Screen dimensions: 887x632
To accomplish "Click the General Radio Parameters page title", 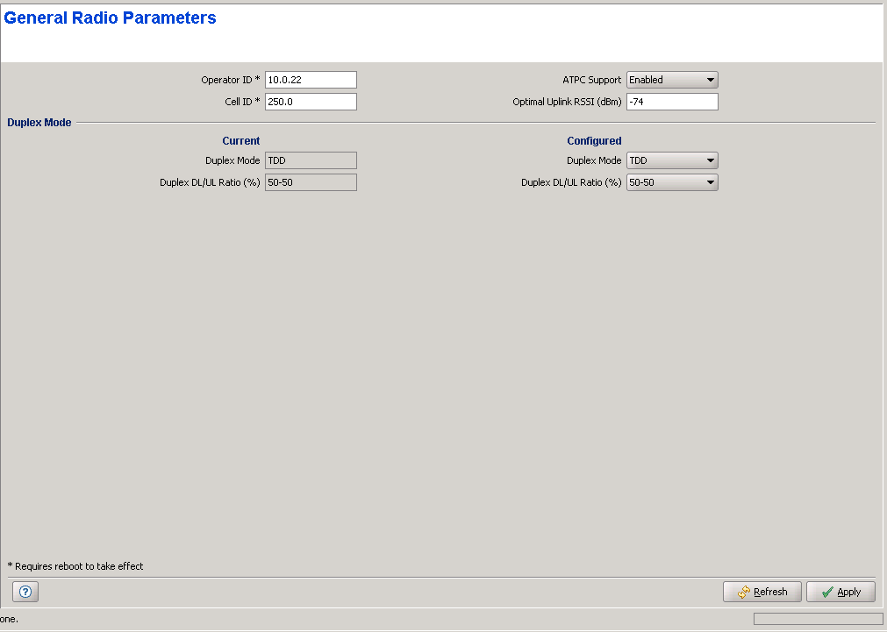I will click(111, 18).
